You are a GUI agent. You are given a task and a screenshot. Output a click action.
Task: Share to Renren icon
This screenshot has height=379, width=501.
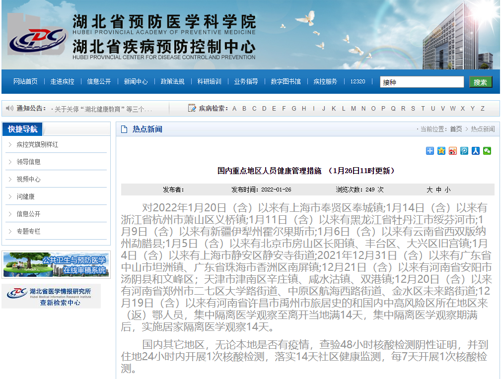point(475,151)
